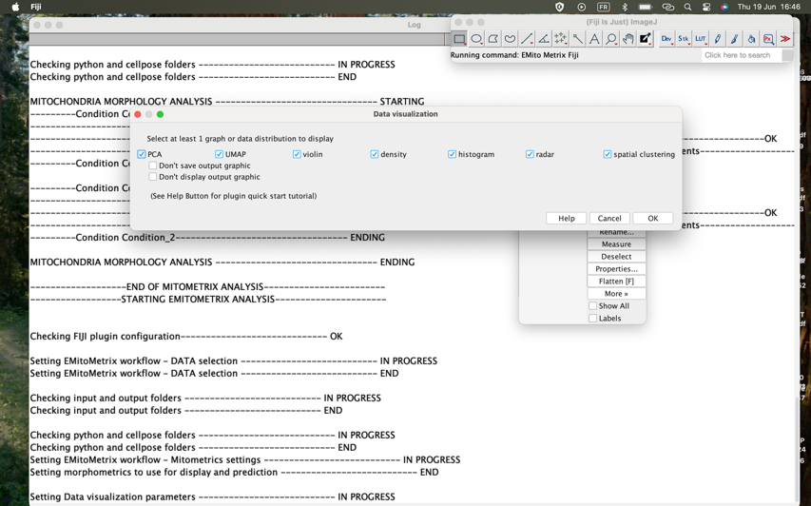Expand the More » options in ROI Manager

tap(616, 294)
